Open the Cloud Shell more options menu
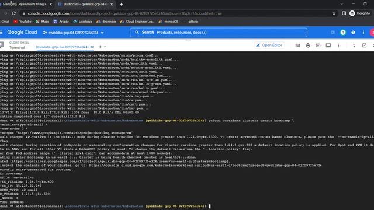This screenshot has width=374, height=210. [338, 45]
